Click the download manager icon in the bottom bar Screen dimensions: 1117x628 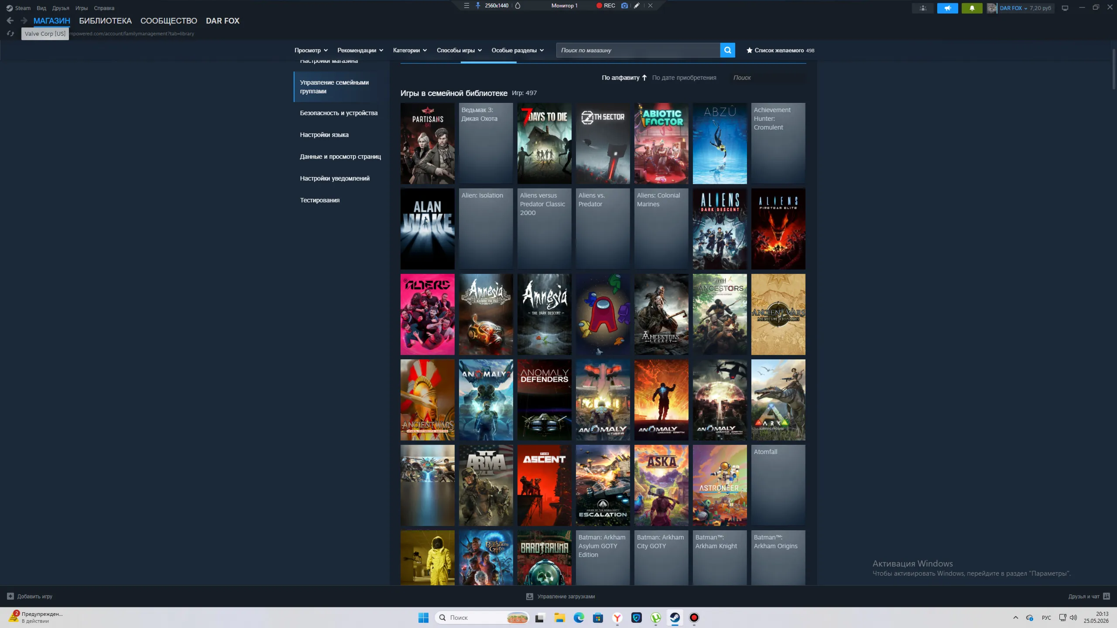tap(530, 596)
